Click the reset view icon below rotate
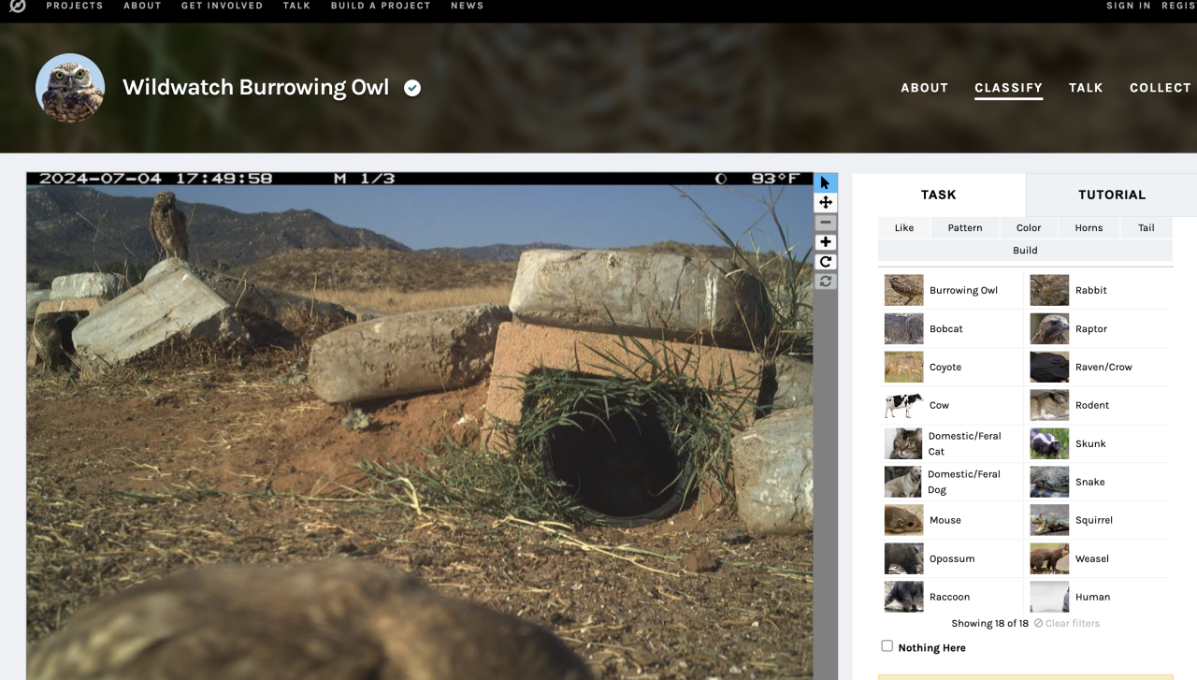 coord(825,282)
